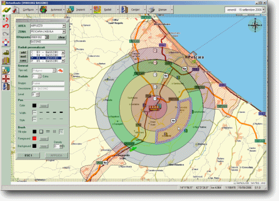Select the pan tool with red arrows
Image resolution: width=279 pixels, height=201 pixels.
pos(6,43)
